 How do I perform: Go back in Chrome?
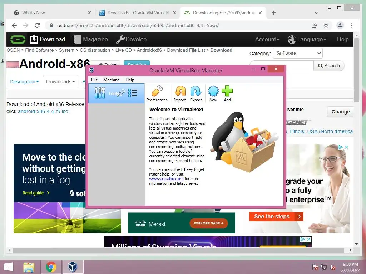pos(14,25)
